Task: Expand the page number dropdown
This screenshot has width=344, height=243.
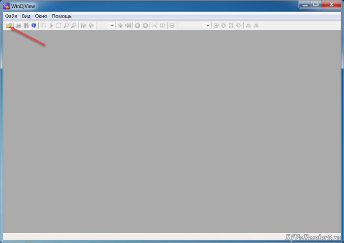Action: click(x=112, y=26)
